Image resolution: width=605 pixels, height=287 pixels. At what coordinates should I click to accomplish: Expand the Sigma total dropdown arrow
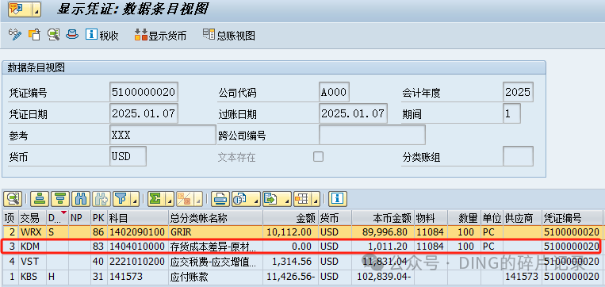[x=170, y=199]
